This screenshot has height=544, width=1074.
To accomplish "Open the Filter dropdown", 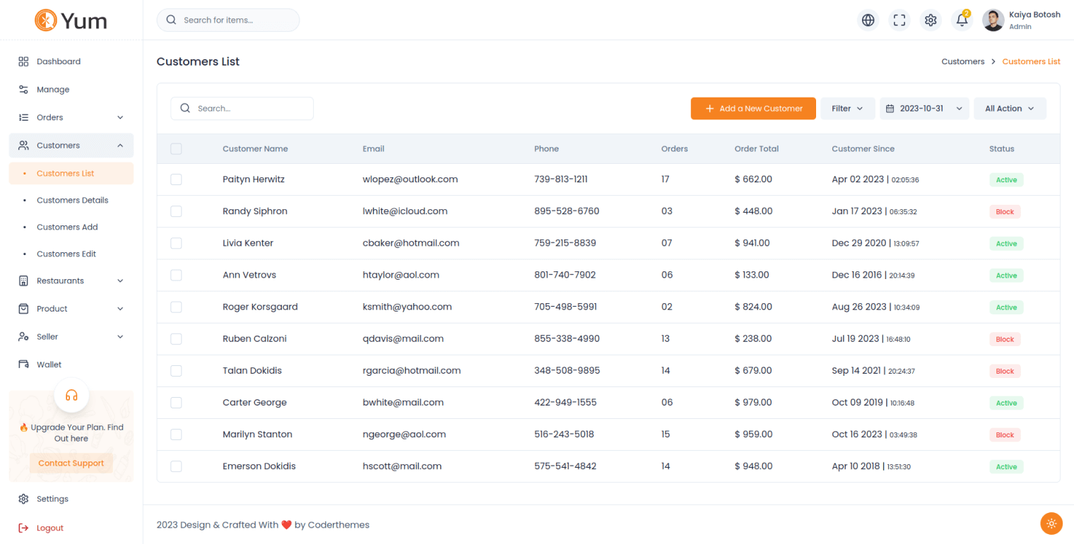I will point(847,109).
